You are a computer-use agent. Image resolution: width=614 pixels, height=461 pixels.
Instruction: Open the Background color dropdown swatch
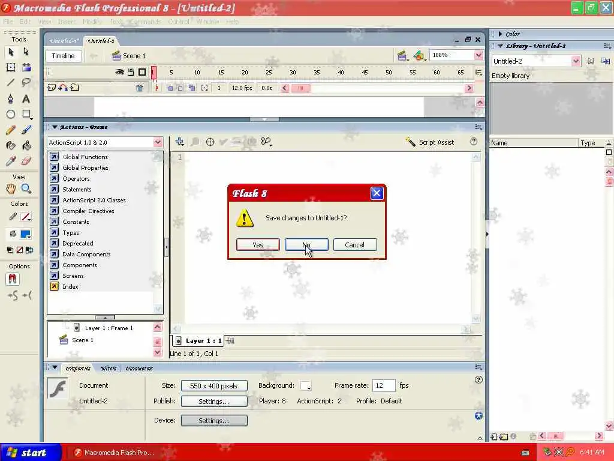[306, 386]
